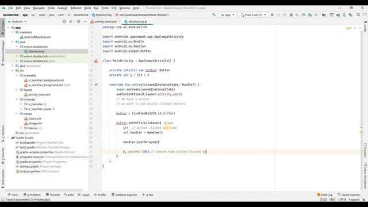Screen dimensions: 368x207
Task: Click the Make Project hammer icon
Action: tap(213, 15)
